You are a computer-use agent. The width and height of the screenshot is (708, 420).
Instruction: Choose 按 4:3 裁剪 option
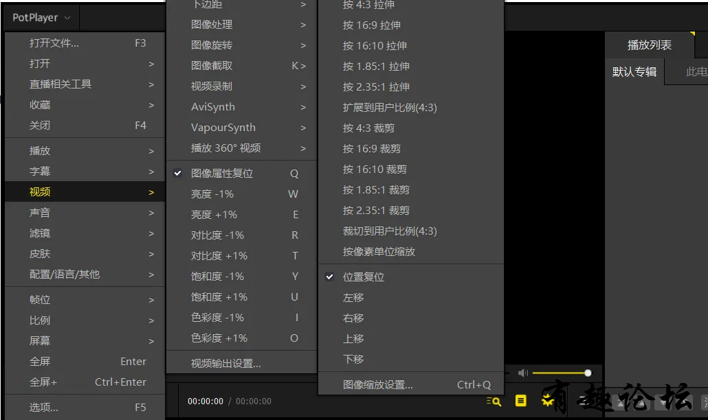pos(411,128)
